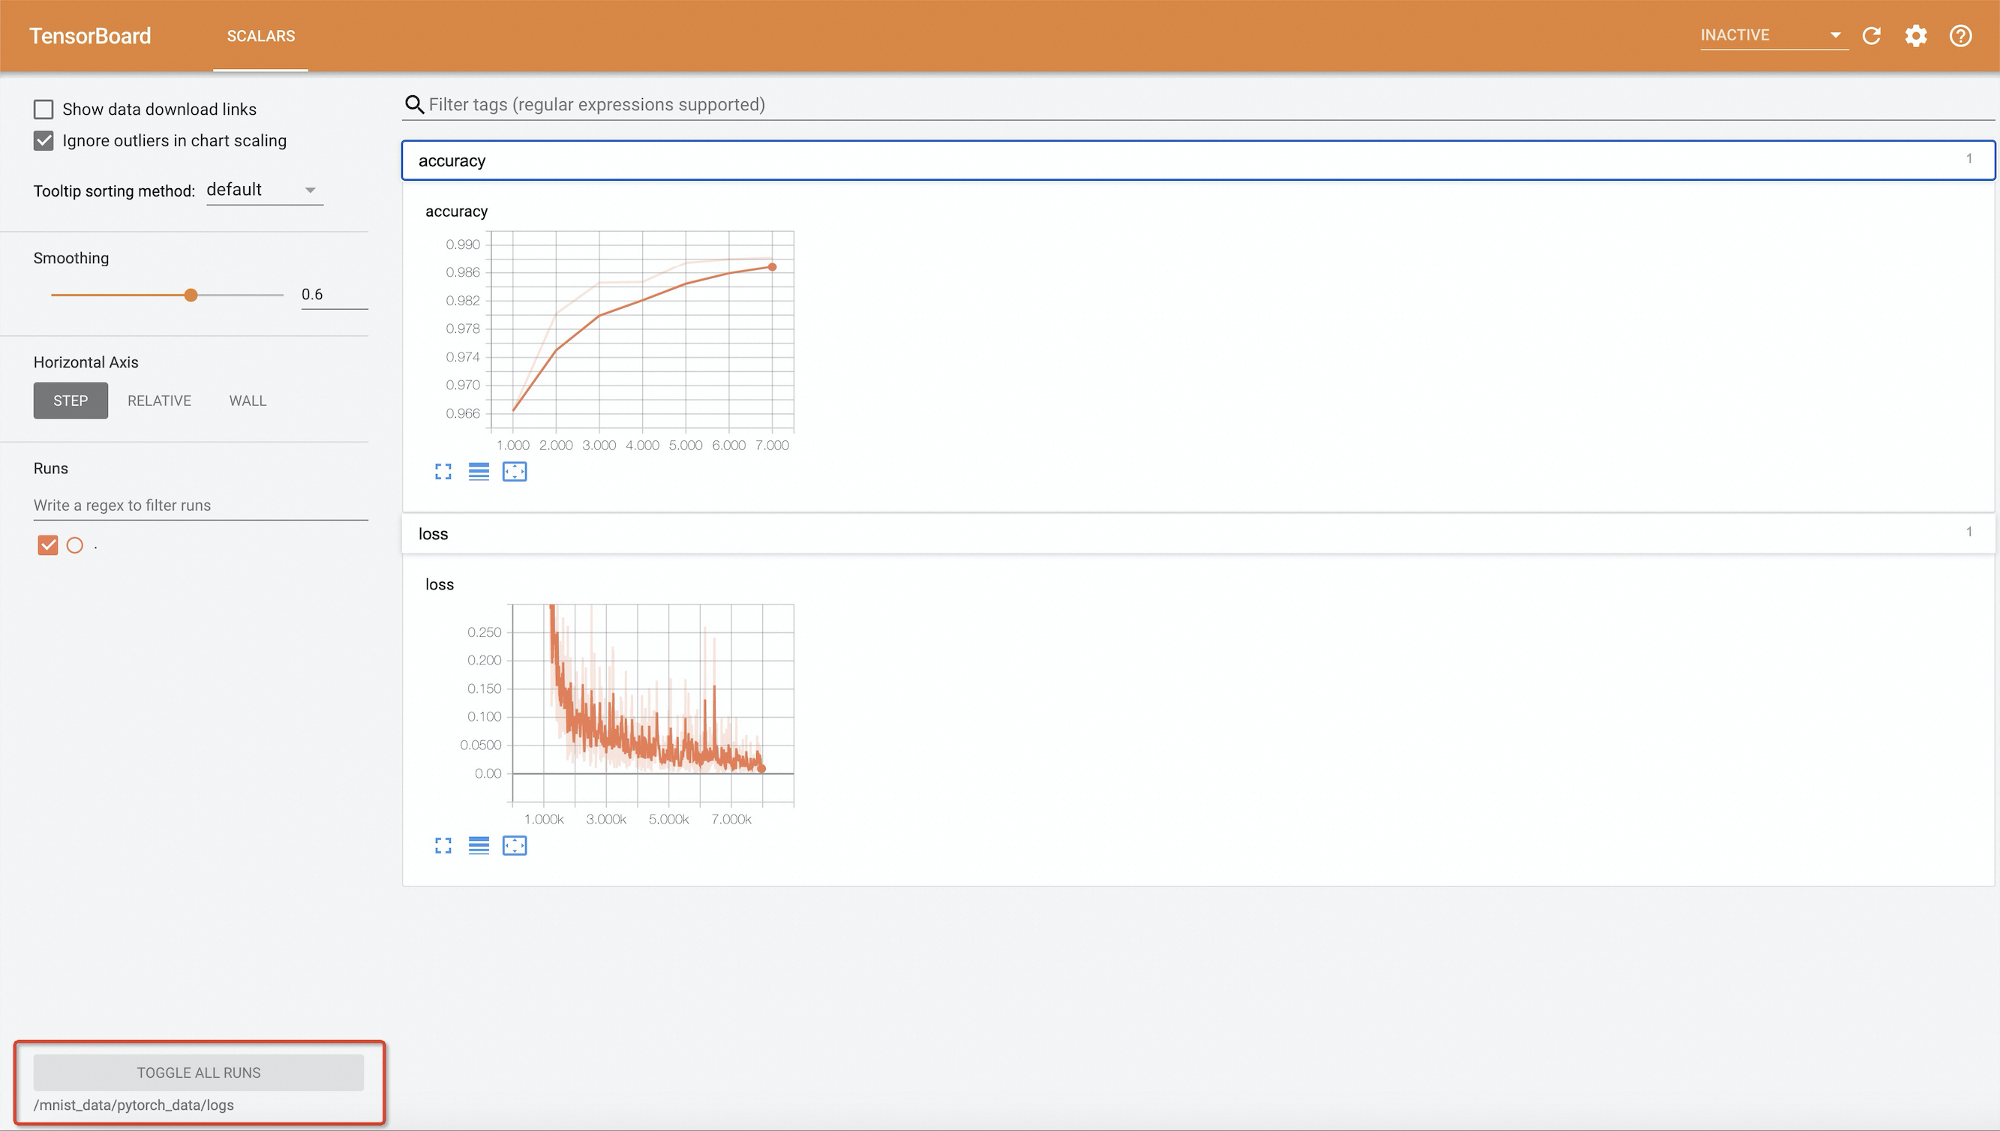
Task: Click the refresh button in the top toolbar
Action: tap(1874, 34)
